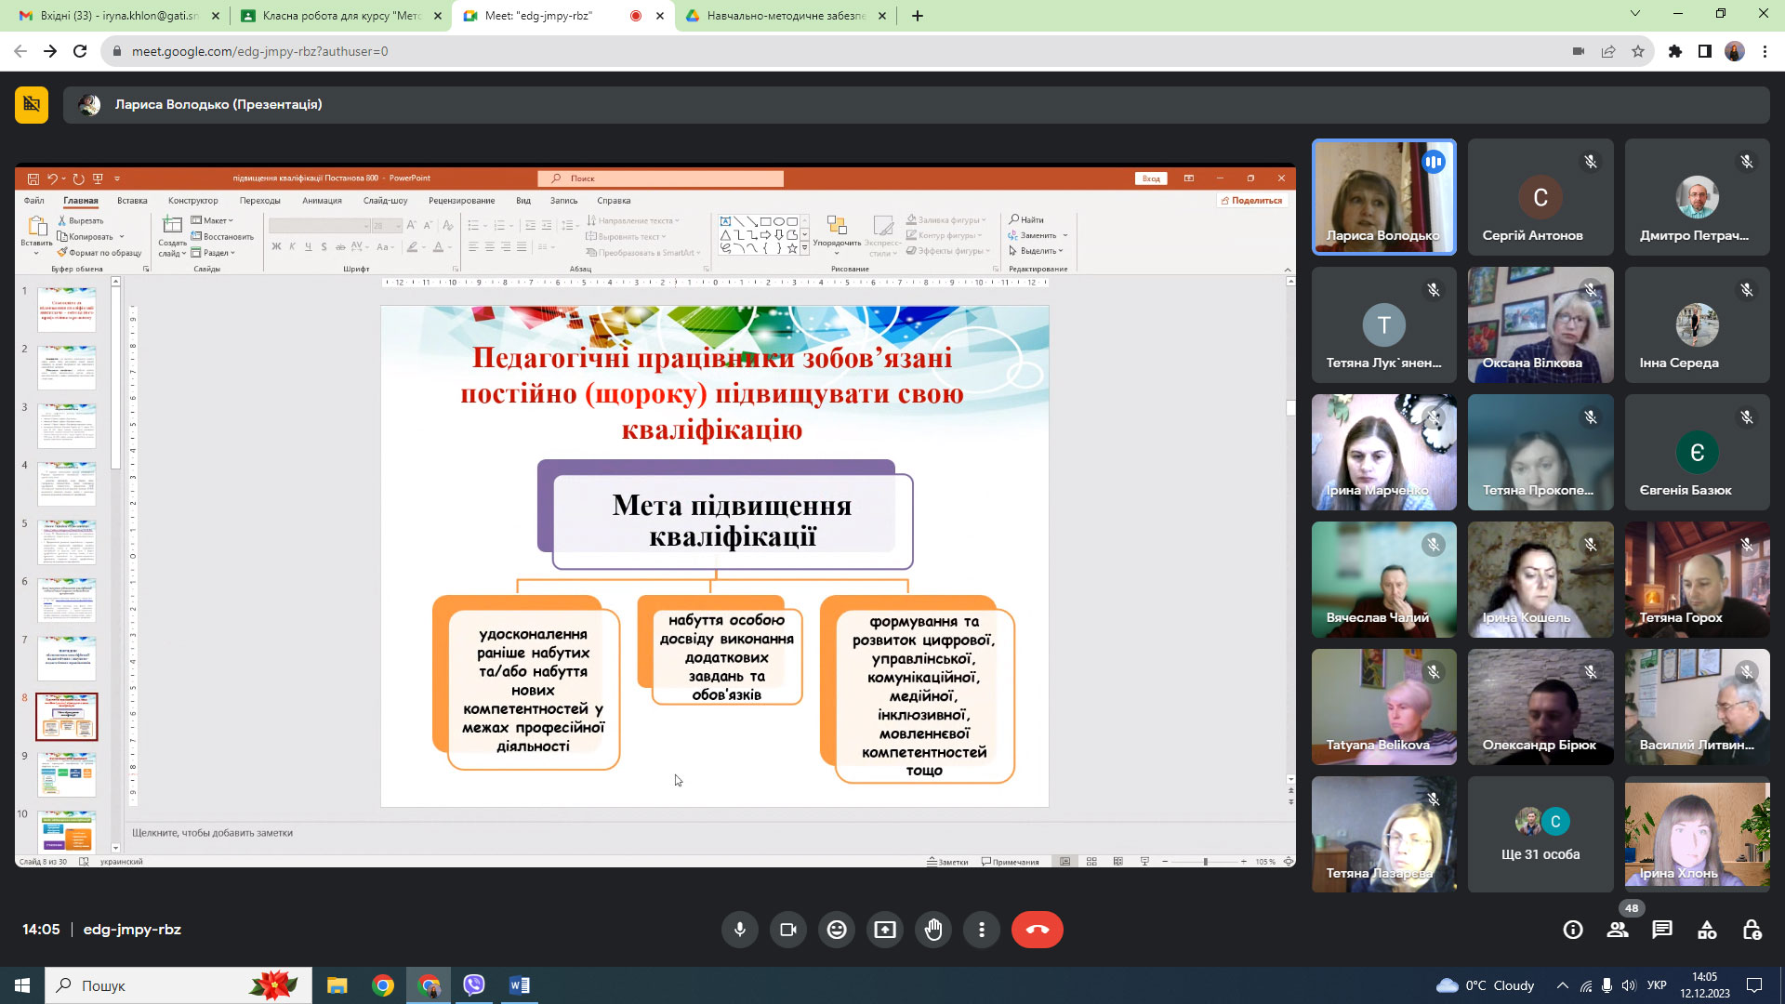Screen dimensions: 1785x1004
Task: Expand Заливка фигуры shape fill dropdown
Action: (x=946, y=220)
